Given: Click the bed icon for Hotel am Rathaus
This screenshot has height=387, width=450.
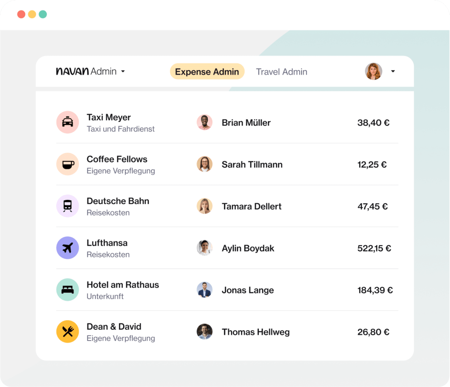Looking at the screenshot, I should click(x=67, y=290).
